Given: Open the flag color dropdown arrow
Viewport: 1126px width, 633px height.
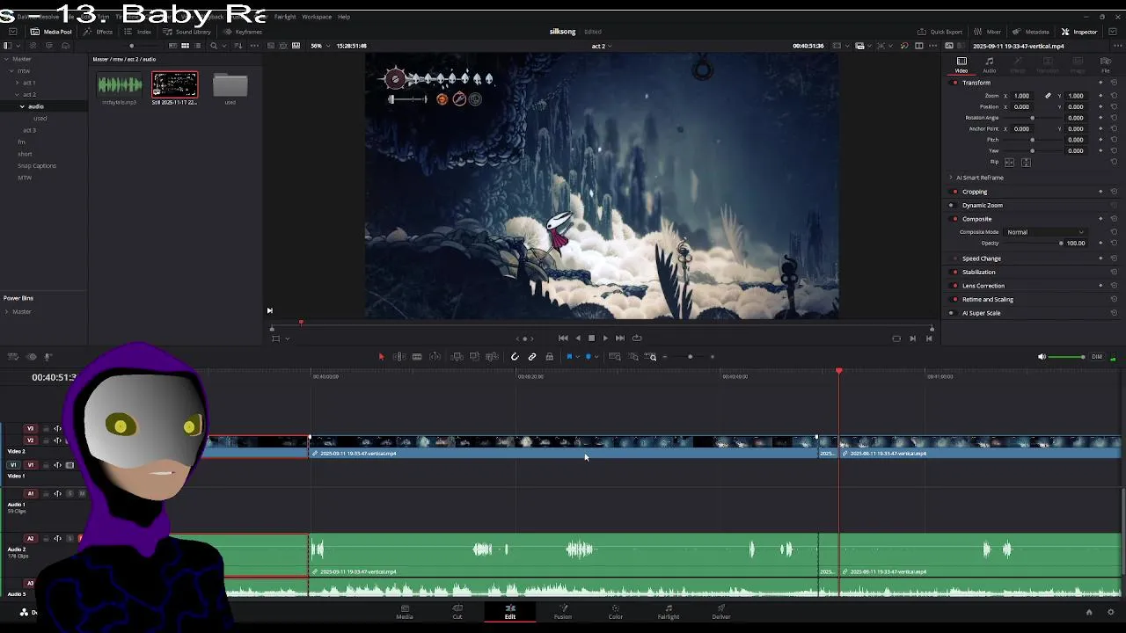Looking at the screenshot, I should point(578,357).
